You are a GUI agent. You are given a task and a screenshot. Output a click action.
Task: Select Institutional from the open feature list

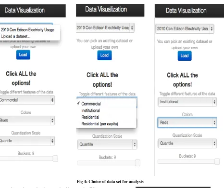[90, 110]
